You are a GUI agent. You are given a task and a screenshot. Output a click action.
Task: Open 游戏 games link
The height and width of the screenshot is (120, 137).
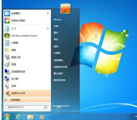coord(56,46)
